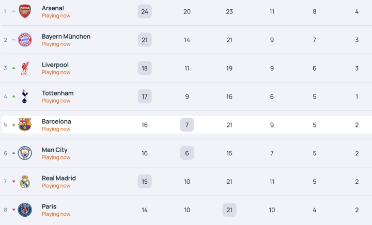This screenshot has height=225, width=372.
Task: Click the Bayern München club crest
Action: click(x=25, y=40)
